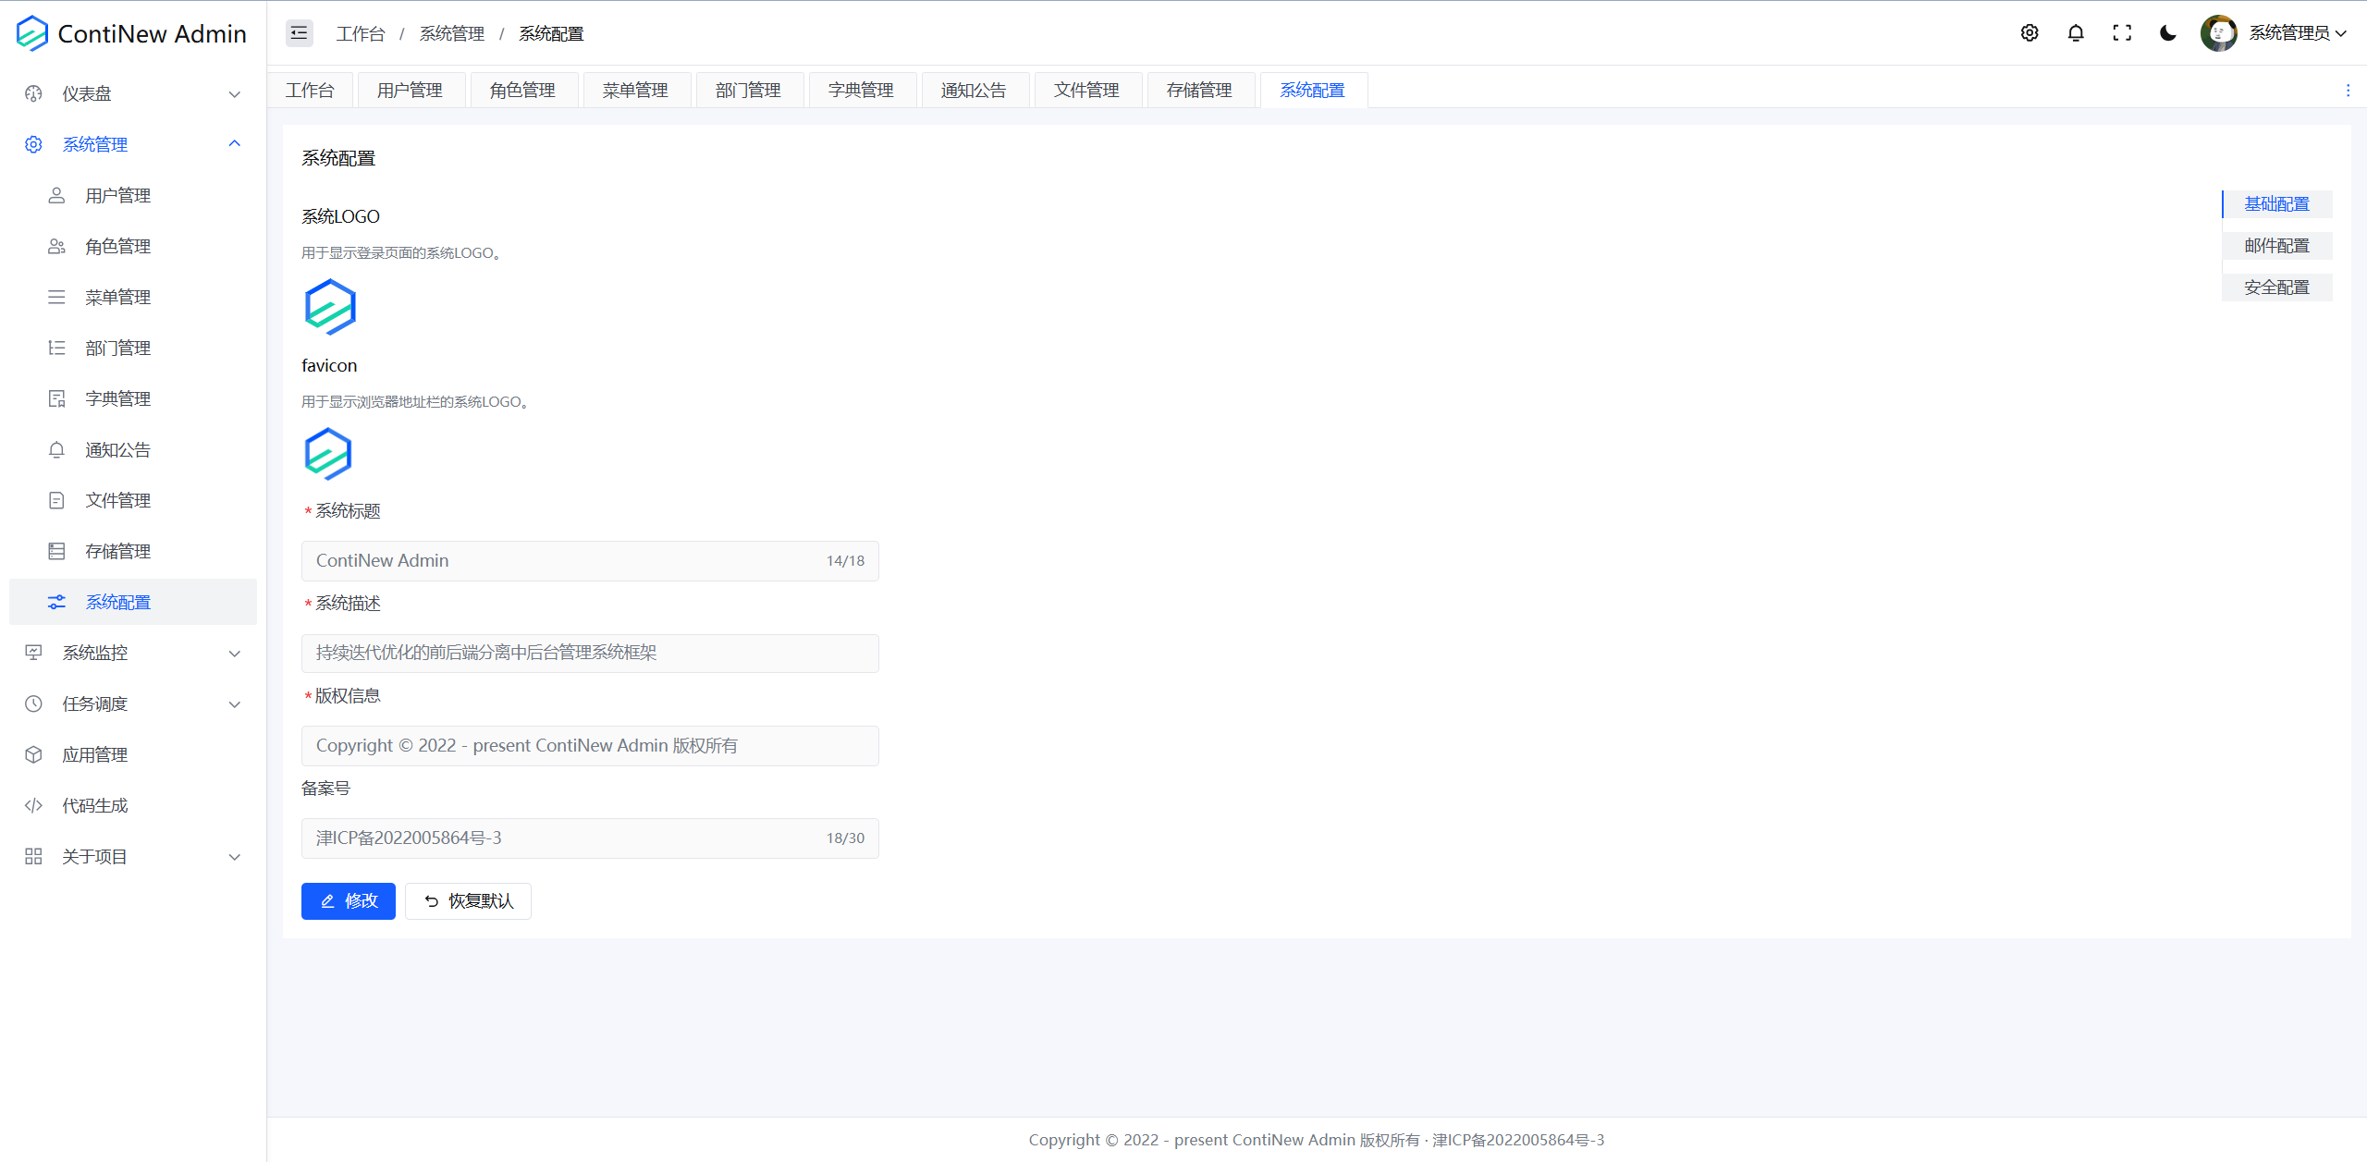This screenshot has width=2367, height=1162.
Task: Click the favicon image preview
Action: (328, 454)
